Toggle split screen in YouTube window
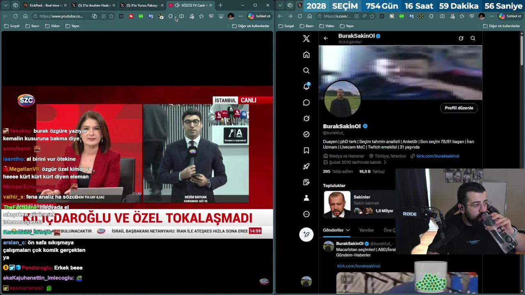 (x=181, y=16)
